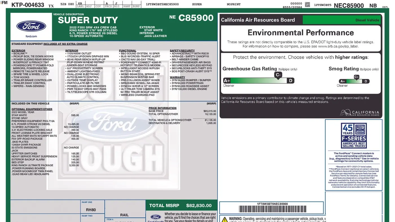
Task: Click the WARRANTY heading
Action: pyautogui.click(x=177, y=77)
